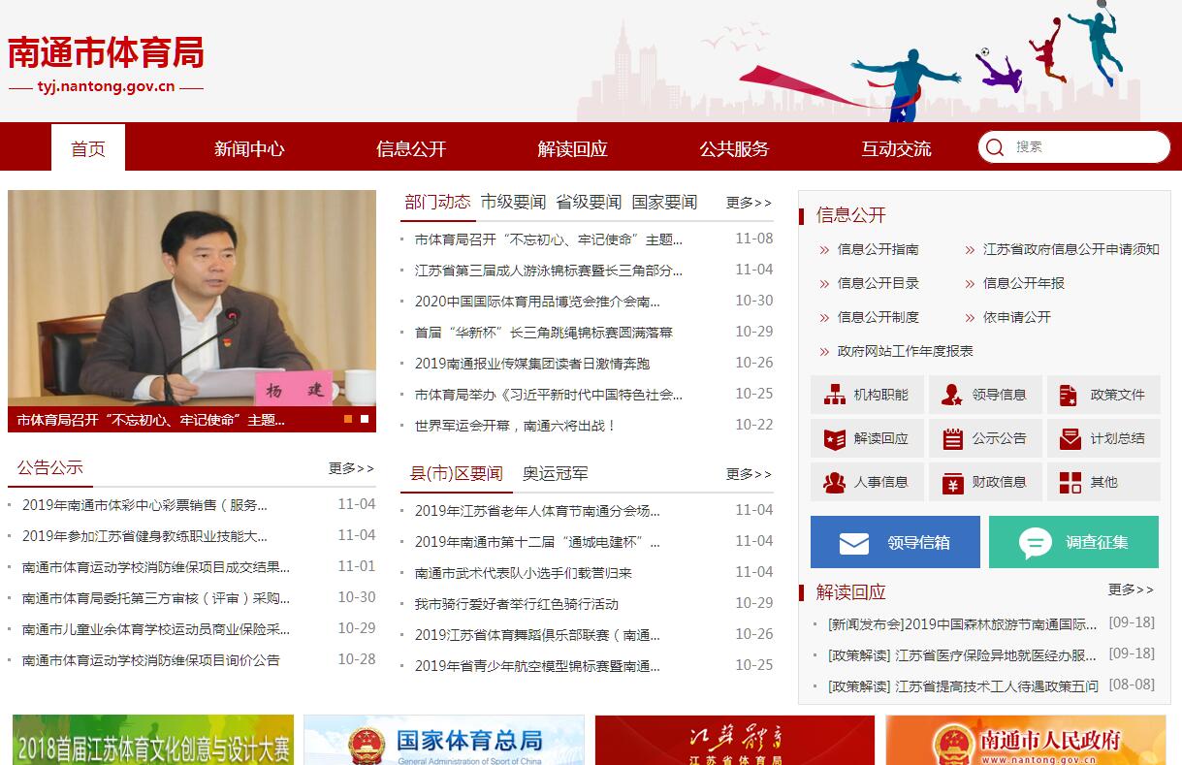The width and height of the screenshot is (1182, 765).
Task: Select the 公示公告 notice icon
Action: pos(952,438)
